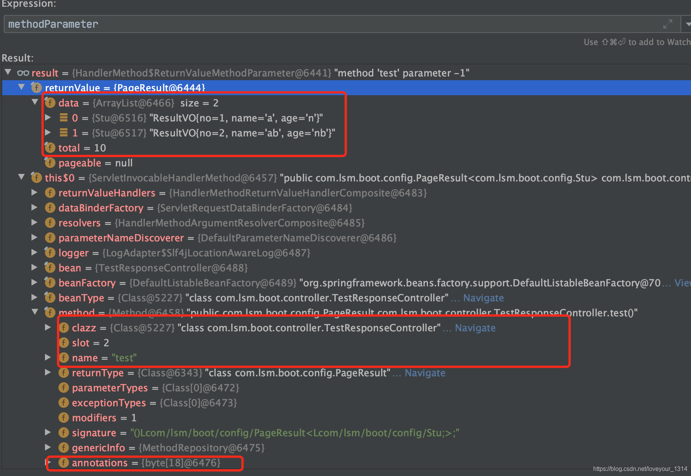The height and width of the screenshot is (476, 691).
Task: Expand the dataBinderFactory field
Action: point(34,207)
